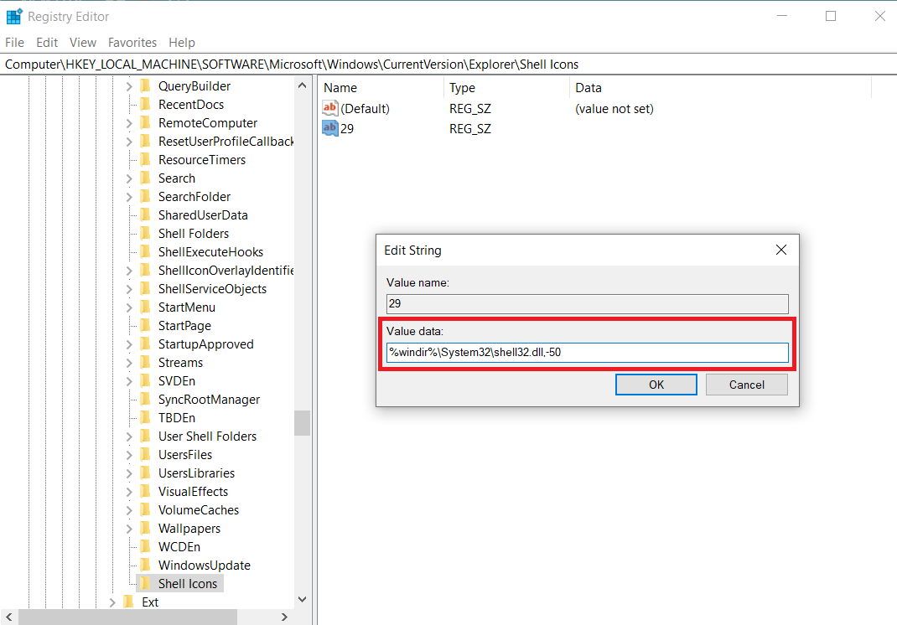Image resolution: width=897 pixels, height=625 pixels.
Task: Expand the User Shell Folders key
Action: (x=129, y=436)
